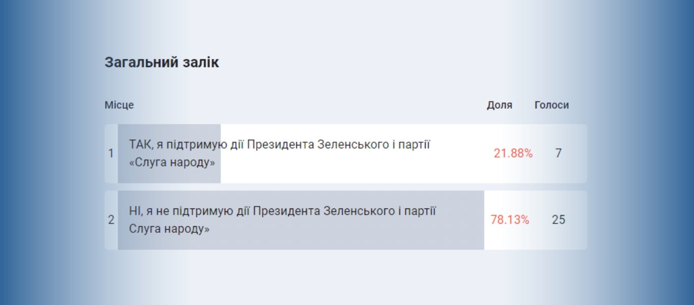Click the vote count 7

tap(559, 154)
